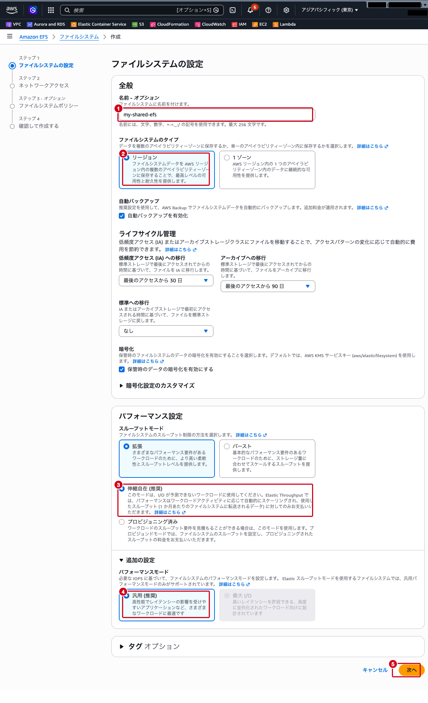Go to the ファイルシステム breadcrumb
The image size is (428, 703).
click(x=79, y=37)
